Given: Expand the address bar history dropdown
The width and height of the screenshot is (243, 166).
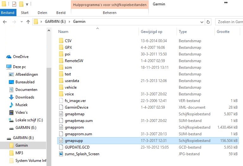Looking at the screenshot, I should click(x=202, y=22).
